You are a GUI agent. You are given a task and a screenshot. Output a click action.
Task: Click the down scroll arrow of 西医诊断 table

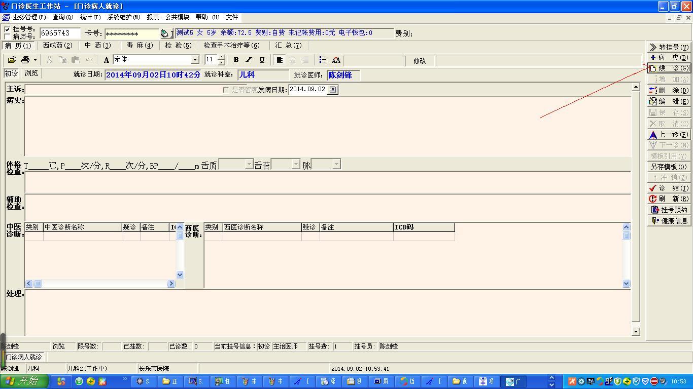coord(626,284)
